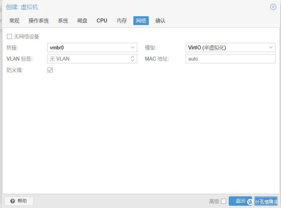The height and width of the screenshot is (208, 281).
Task: Open the 操作系统 tab
Action: pos(39,21)
